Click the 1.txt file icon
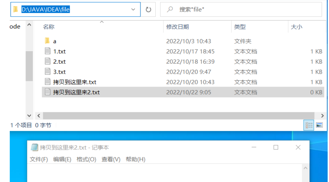The height and width of the screenshot is (182, 329). coord(47,51)
